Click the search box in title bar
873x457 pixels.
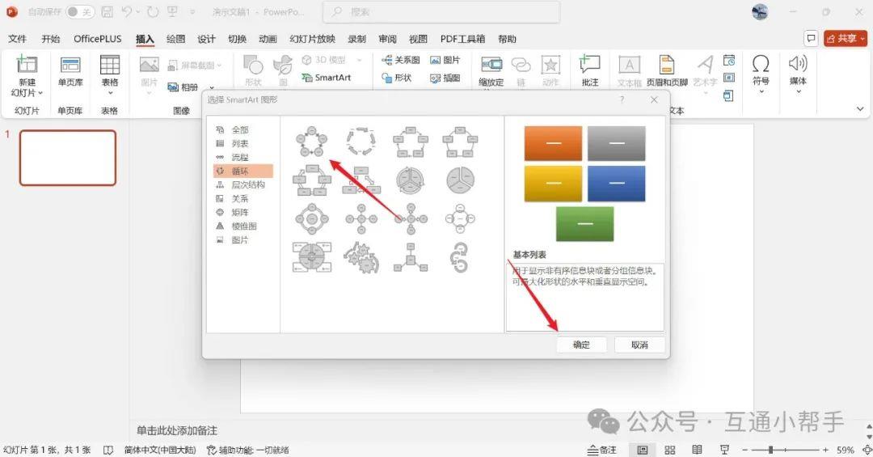coord(441,13)
